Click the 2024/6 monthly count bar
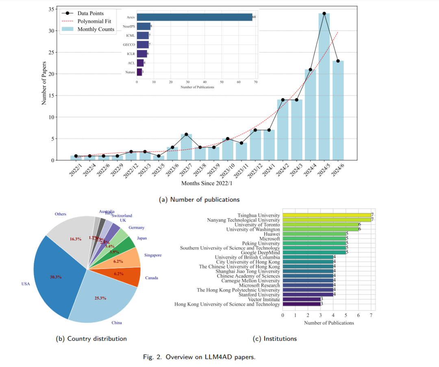Image resolution: width=439 pixels, height=367 pixels. pyautogui.click(x=338, y=111)
